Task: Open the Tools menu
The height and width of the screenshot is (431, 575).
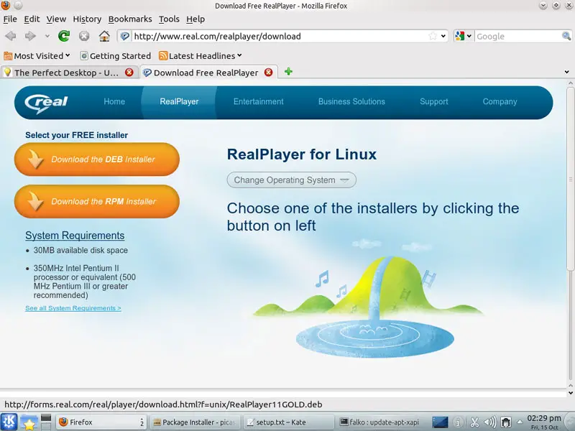Action: tap(169, 19)
